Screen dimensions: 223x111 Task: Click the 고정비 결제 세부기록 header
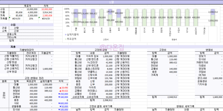click(x=101, y=106)
